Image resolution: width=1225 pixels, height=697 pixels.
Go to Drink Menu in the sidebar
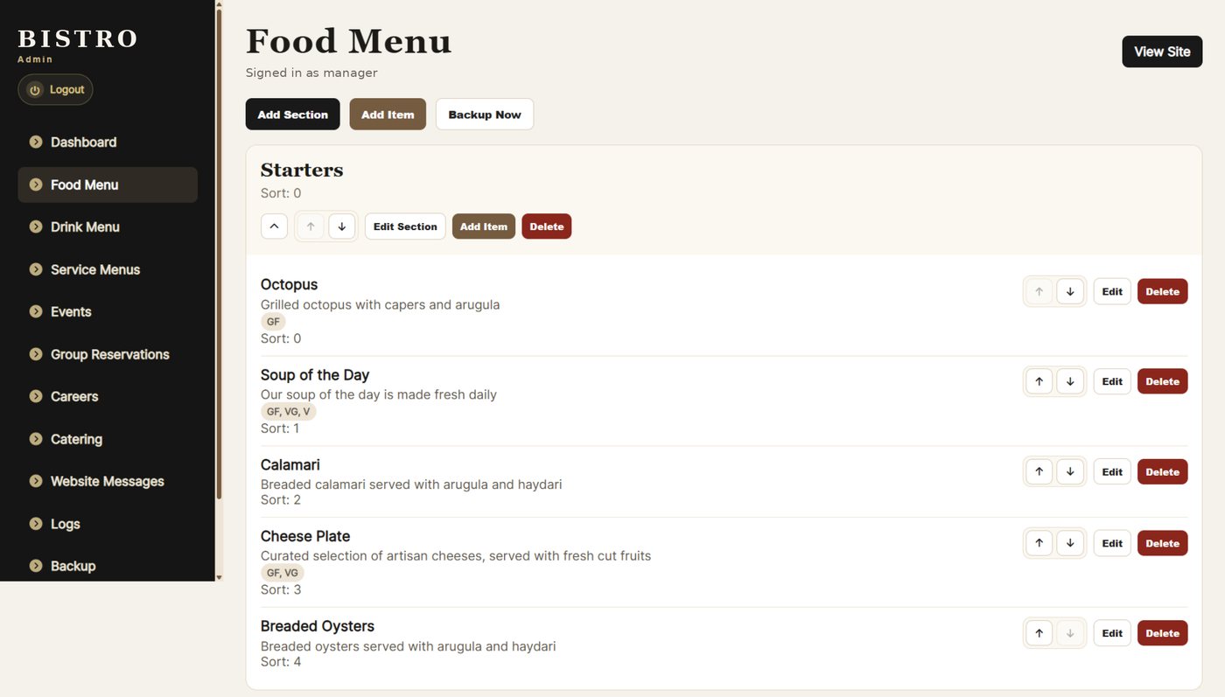108,227
